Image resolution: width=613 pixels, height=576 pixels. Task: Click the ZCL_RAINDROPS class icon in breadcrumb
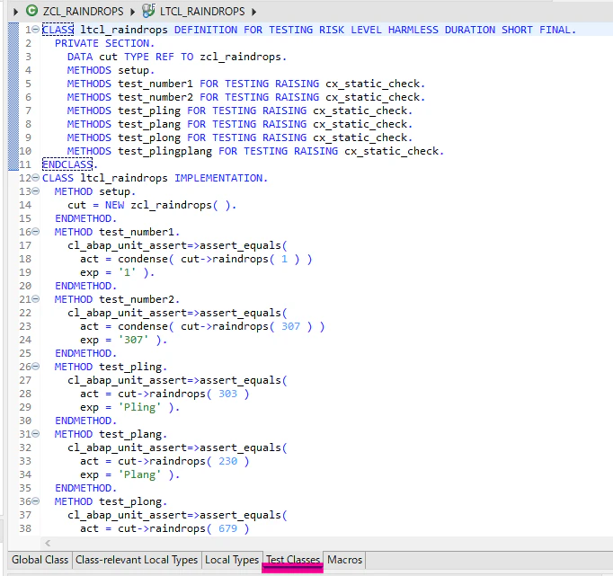tap(31, 11)
